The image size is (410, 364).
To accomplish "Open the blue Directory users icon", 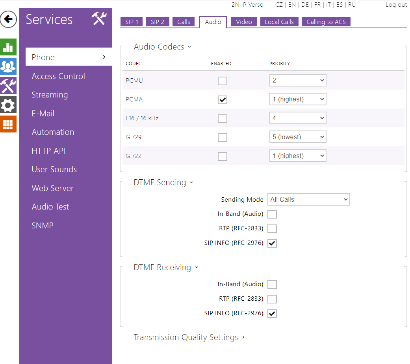I will click(x=8, y=66).
